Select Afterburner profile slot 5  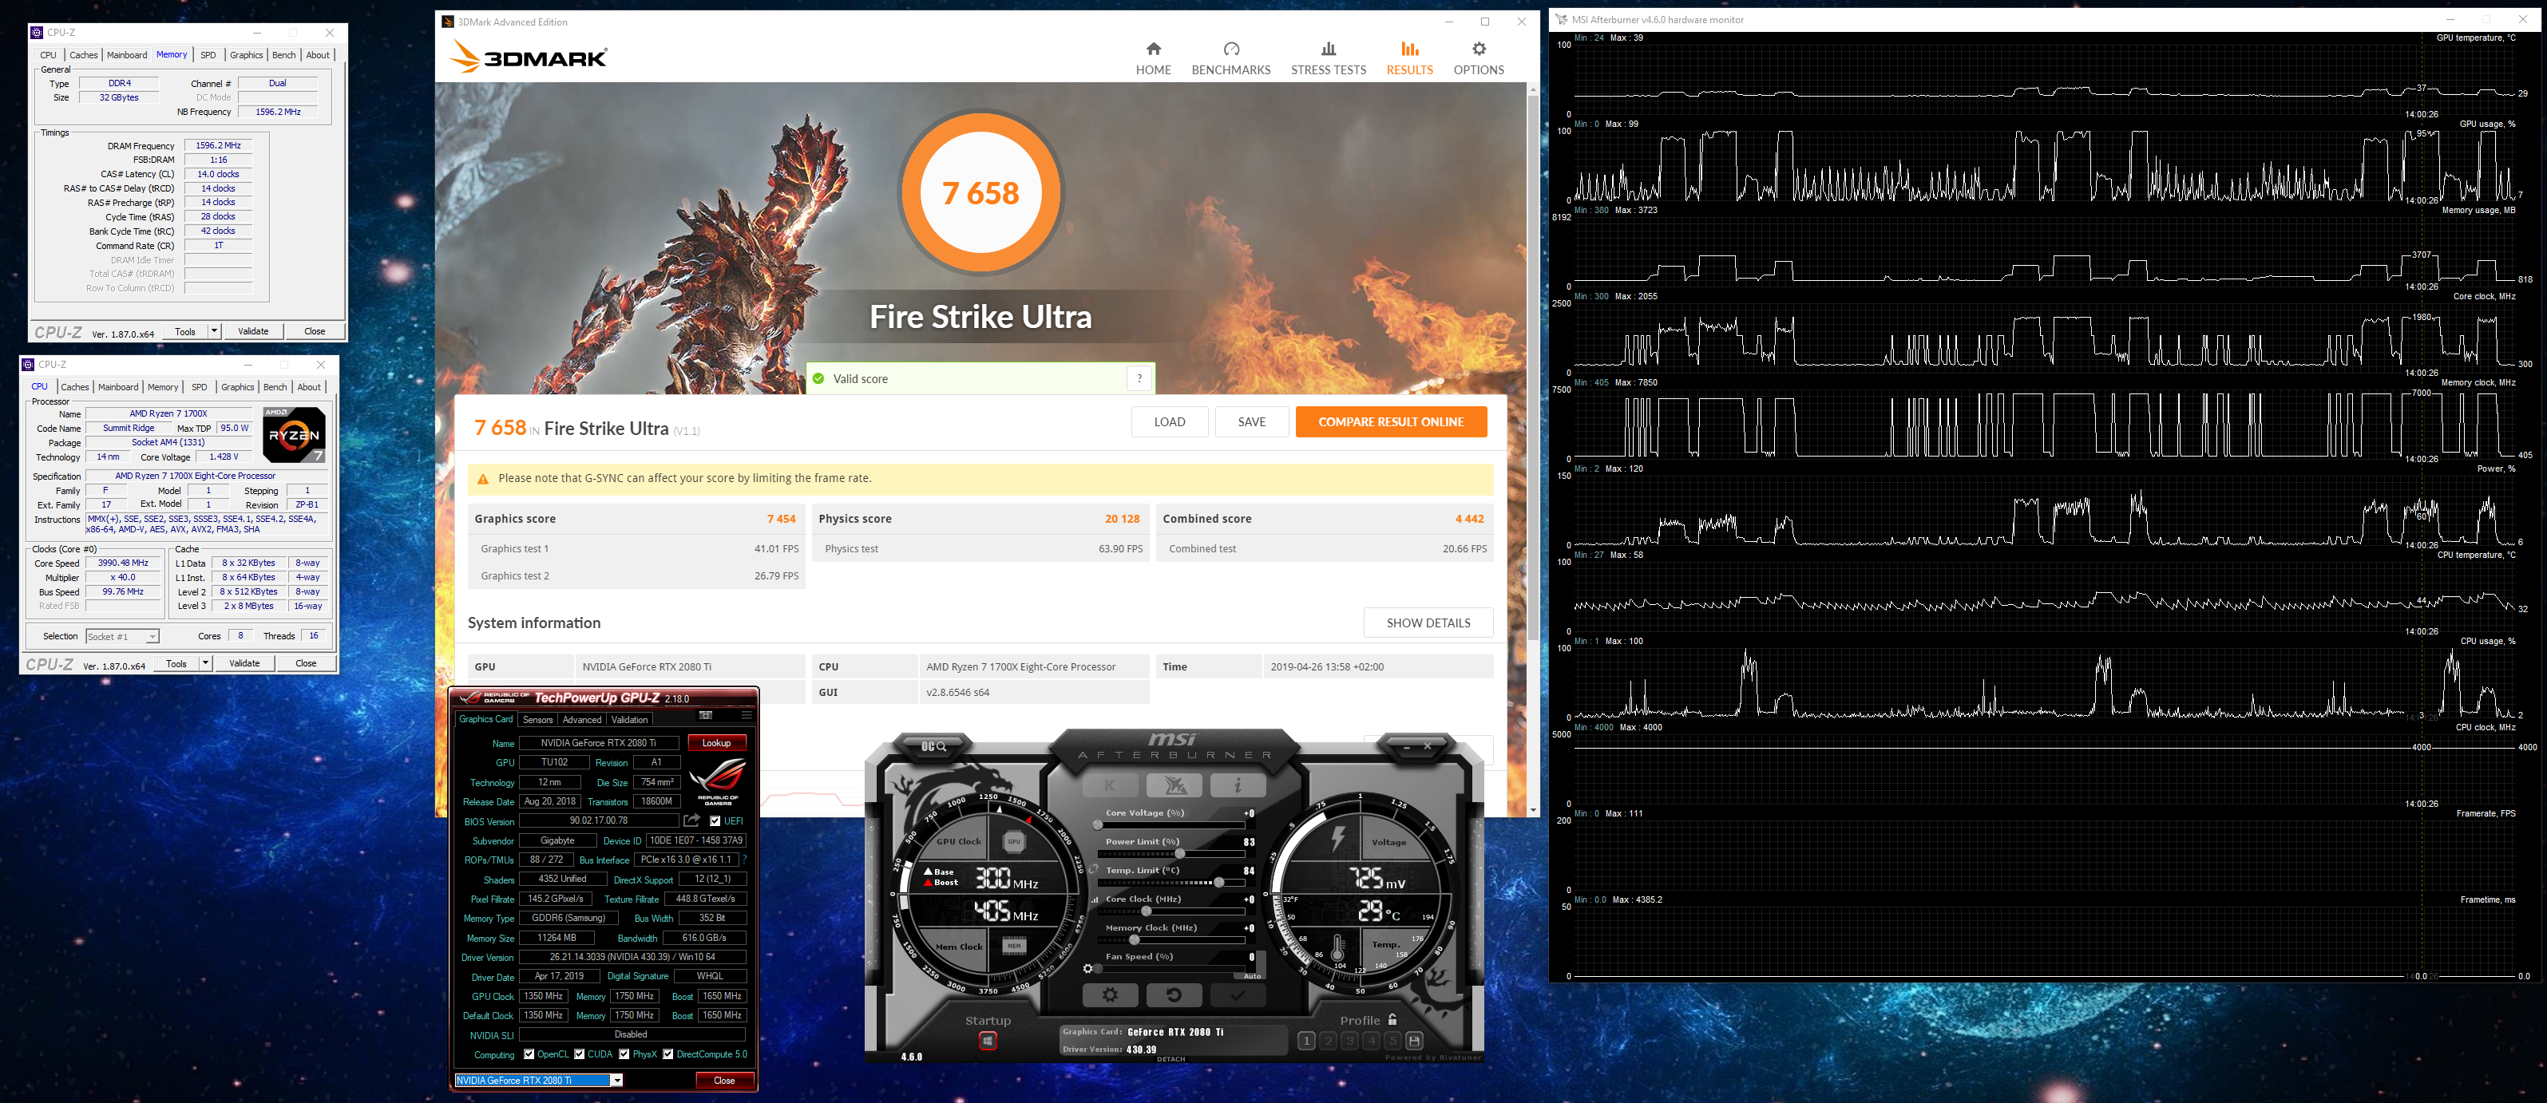click(1392, 1041)
